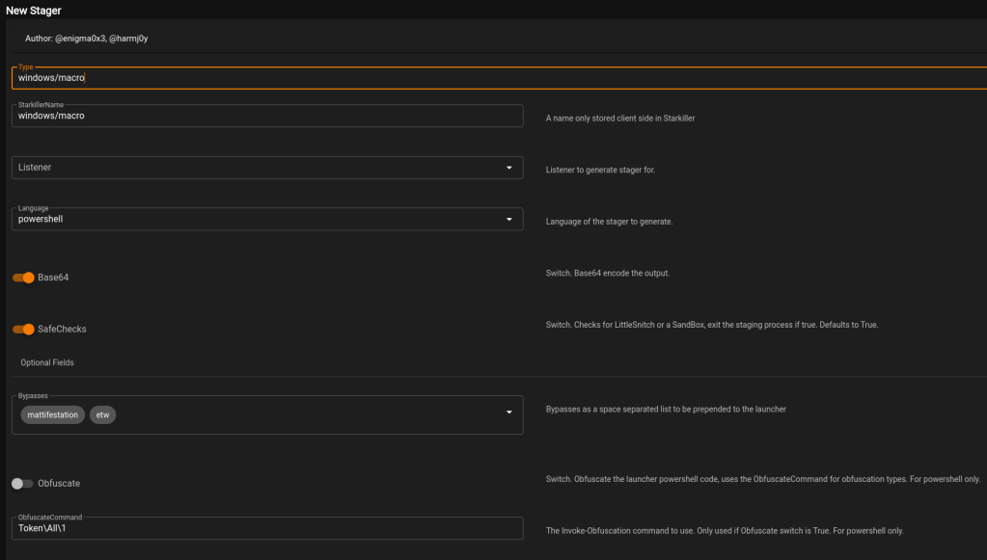
Task: Edit the ObfuscateCommand field
Action: click(x=267, y=528)
